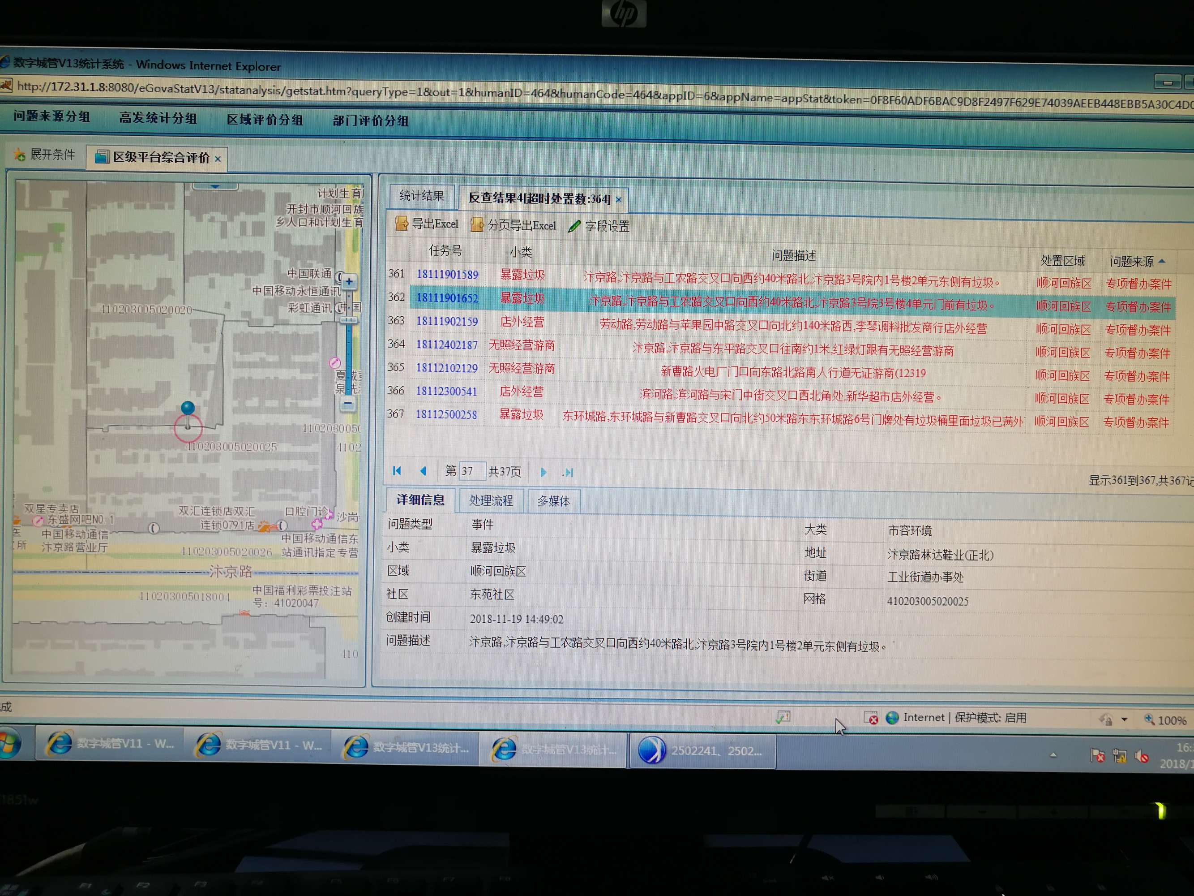Go to previous results page
The width and height of the screenshot is (1194, 896).
423,471
